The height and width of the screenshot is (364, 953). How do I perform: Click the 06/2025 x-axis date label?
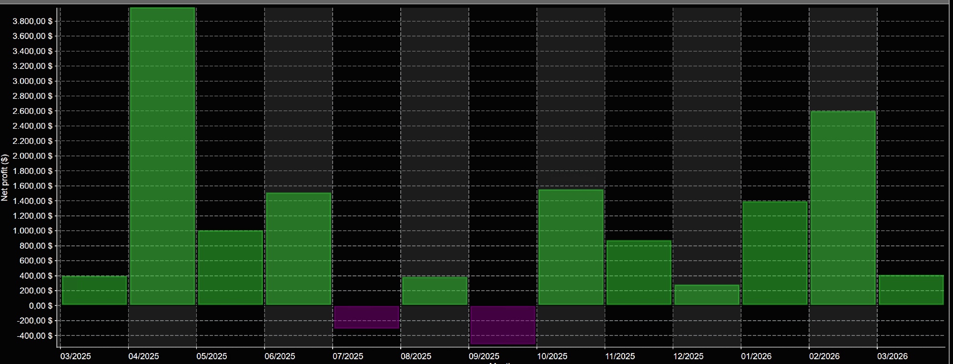280,356
